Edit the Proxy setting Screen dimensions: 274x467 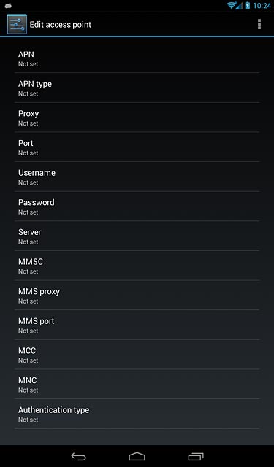point(137,117)
